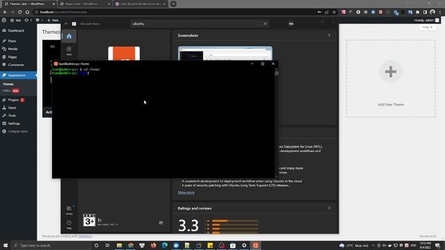Show hidden system tray icons
445x250 pixels.
point(373,245)
